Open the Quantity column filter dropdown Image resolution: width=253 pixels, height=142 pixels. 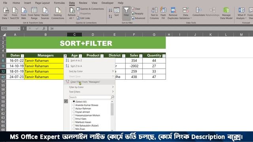pos(164,56)
